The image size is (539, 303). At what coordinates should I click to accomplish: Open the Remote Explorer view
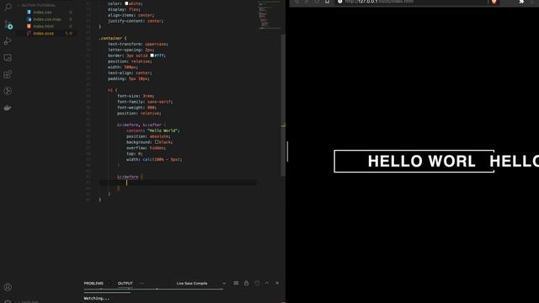point(8,58)
